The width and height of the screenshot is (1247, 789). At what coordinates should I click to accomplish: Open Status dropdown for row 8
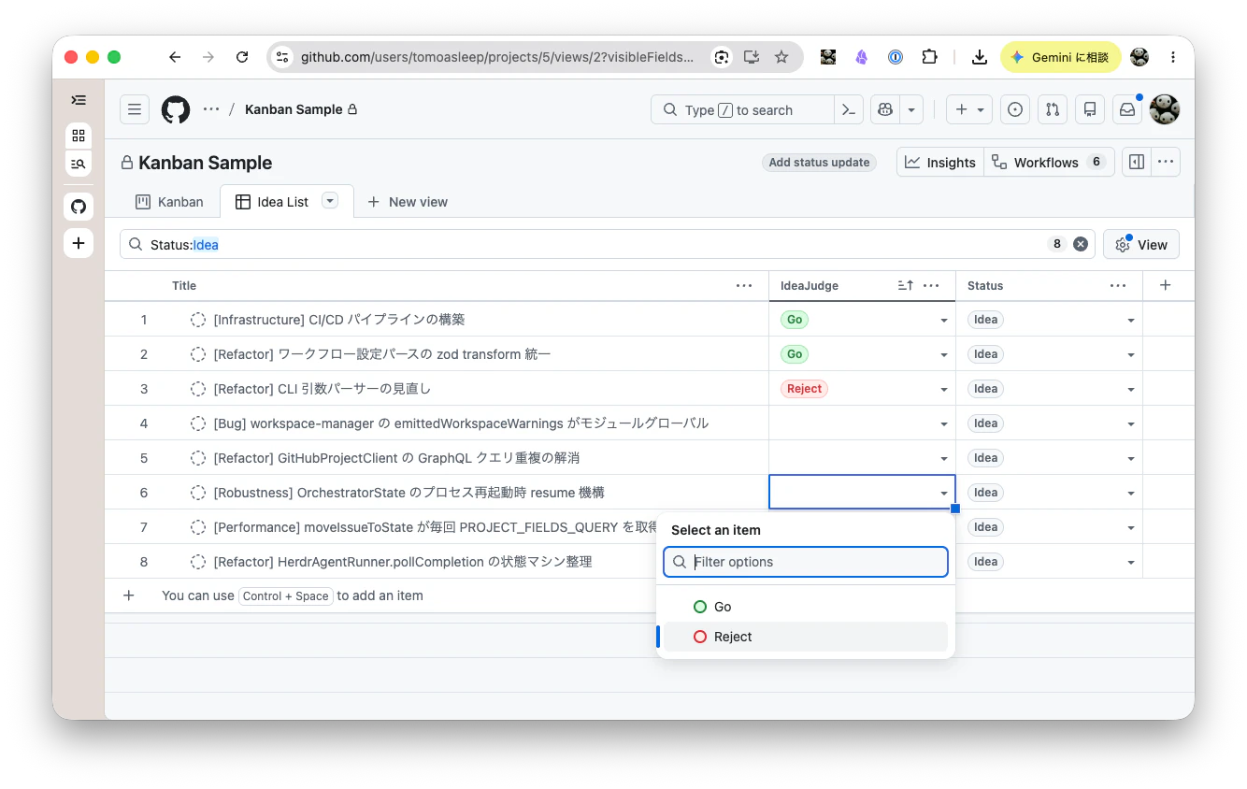click(x=1131, y=562)
